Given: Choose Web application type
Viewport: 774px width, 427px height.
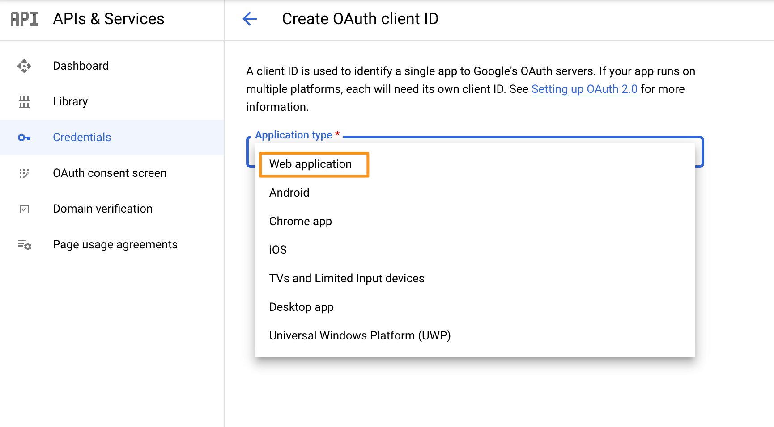Looking at the screenshot, I should (x=475, y=164).
